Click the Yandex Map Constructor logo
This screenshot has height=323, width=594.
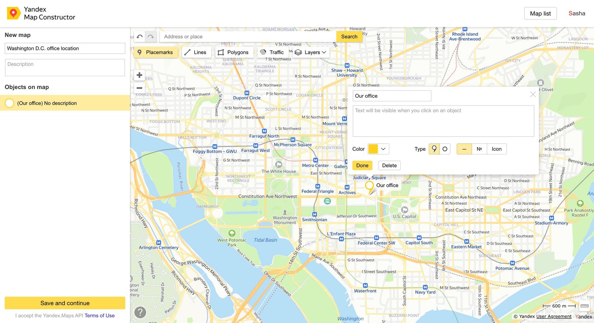click(x=41, y=13)
